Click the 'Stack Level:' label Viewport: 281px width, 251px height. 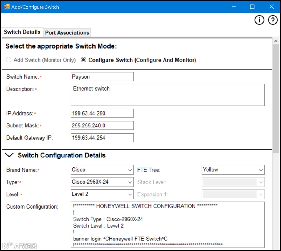pyautogui.click(x=152, y=182)
